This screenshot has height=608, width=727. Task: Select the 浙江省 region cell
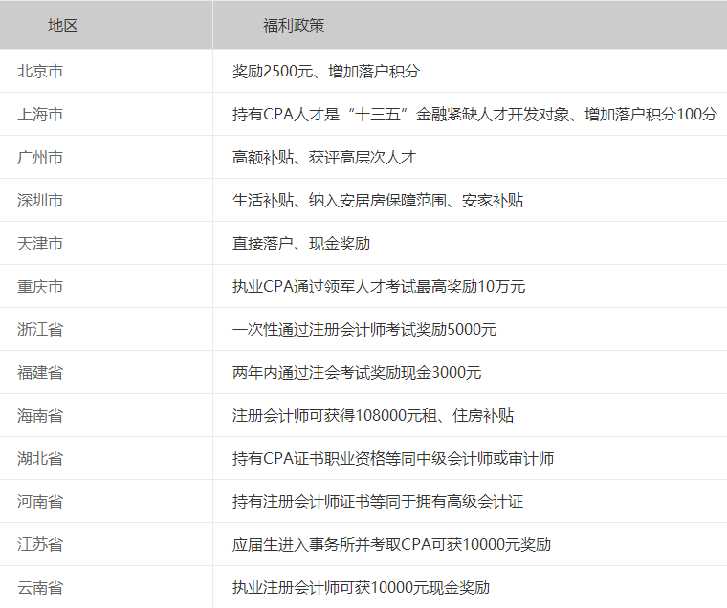pos(40,329)
